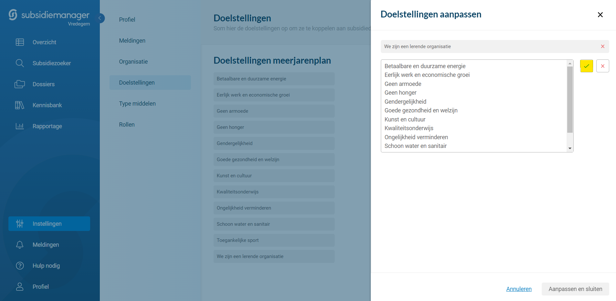Screen dimensions: 616x301
Task: Click the Meldingen bell icon in sidebar
Action: point(20,245)
